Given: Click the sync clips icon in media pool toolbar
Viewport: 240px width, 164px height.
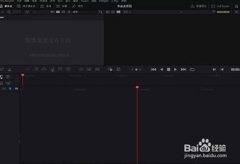Looking at the screenshot, I should point(27,12).
